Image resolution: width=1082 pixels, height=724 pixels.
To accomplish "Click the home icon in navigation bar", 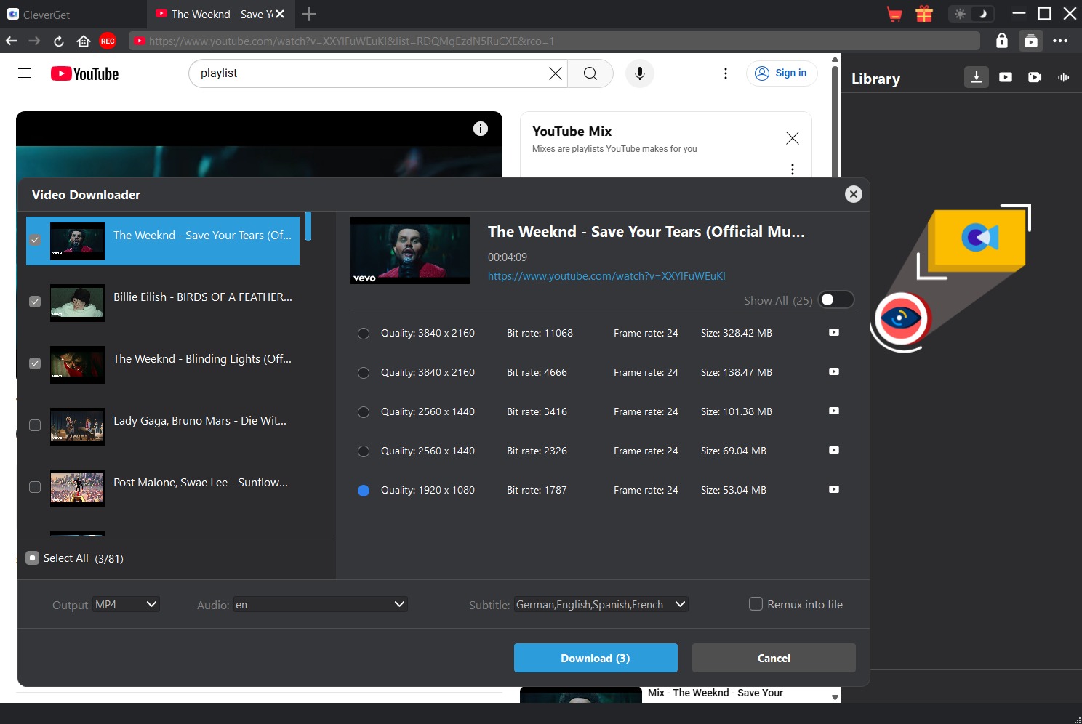I will pyautogui.click(x=84, y=41).
